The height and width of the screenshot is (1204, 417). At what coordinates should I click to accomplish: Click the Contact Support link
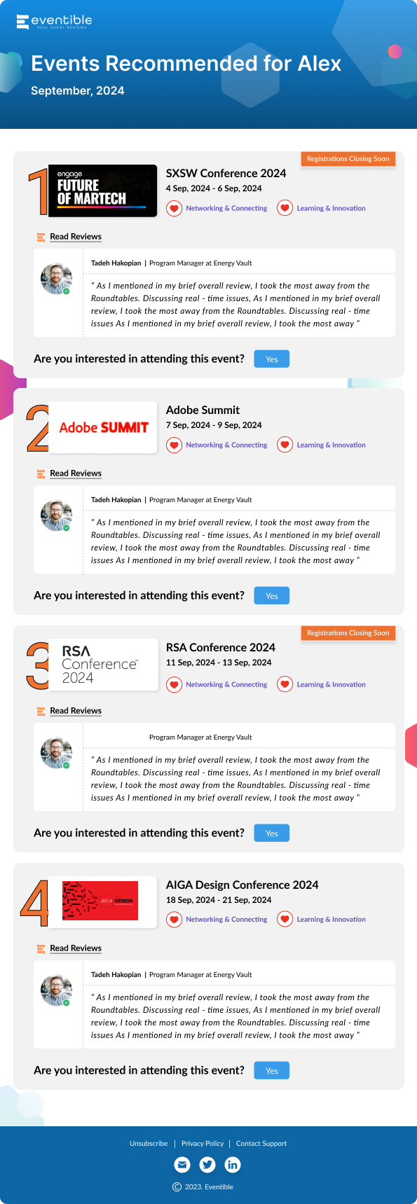coord(261,1143)
